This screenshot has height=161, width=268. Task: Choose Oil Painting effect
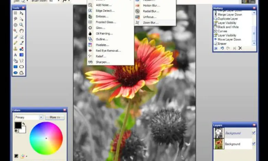(110, 34)
